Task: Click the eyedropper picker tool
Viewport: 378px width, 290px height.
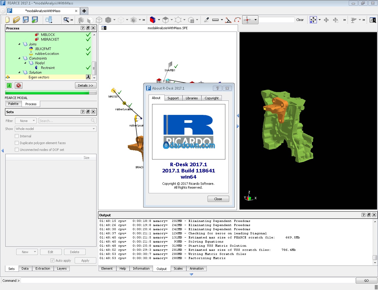Action: [206, 20]
